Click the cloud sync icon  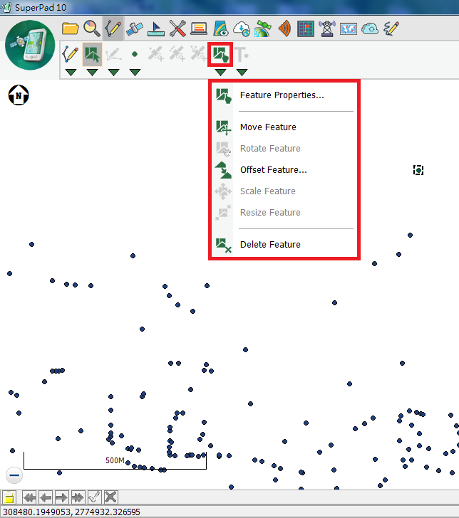click(370, 28)
